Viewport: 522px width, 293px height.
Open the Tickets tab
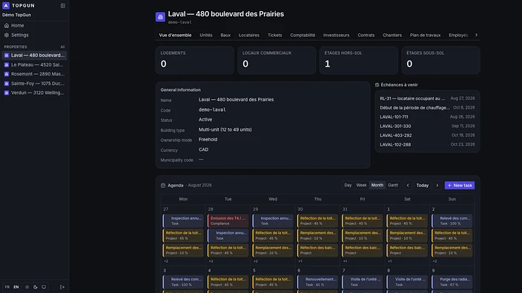pos(274,36)
